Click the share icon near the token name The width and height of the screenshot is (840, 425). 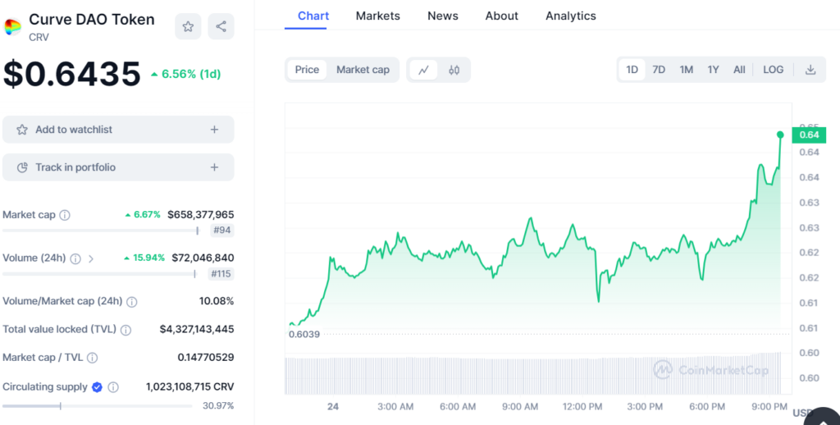coord(221,26)
